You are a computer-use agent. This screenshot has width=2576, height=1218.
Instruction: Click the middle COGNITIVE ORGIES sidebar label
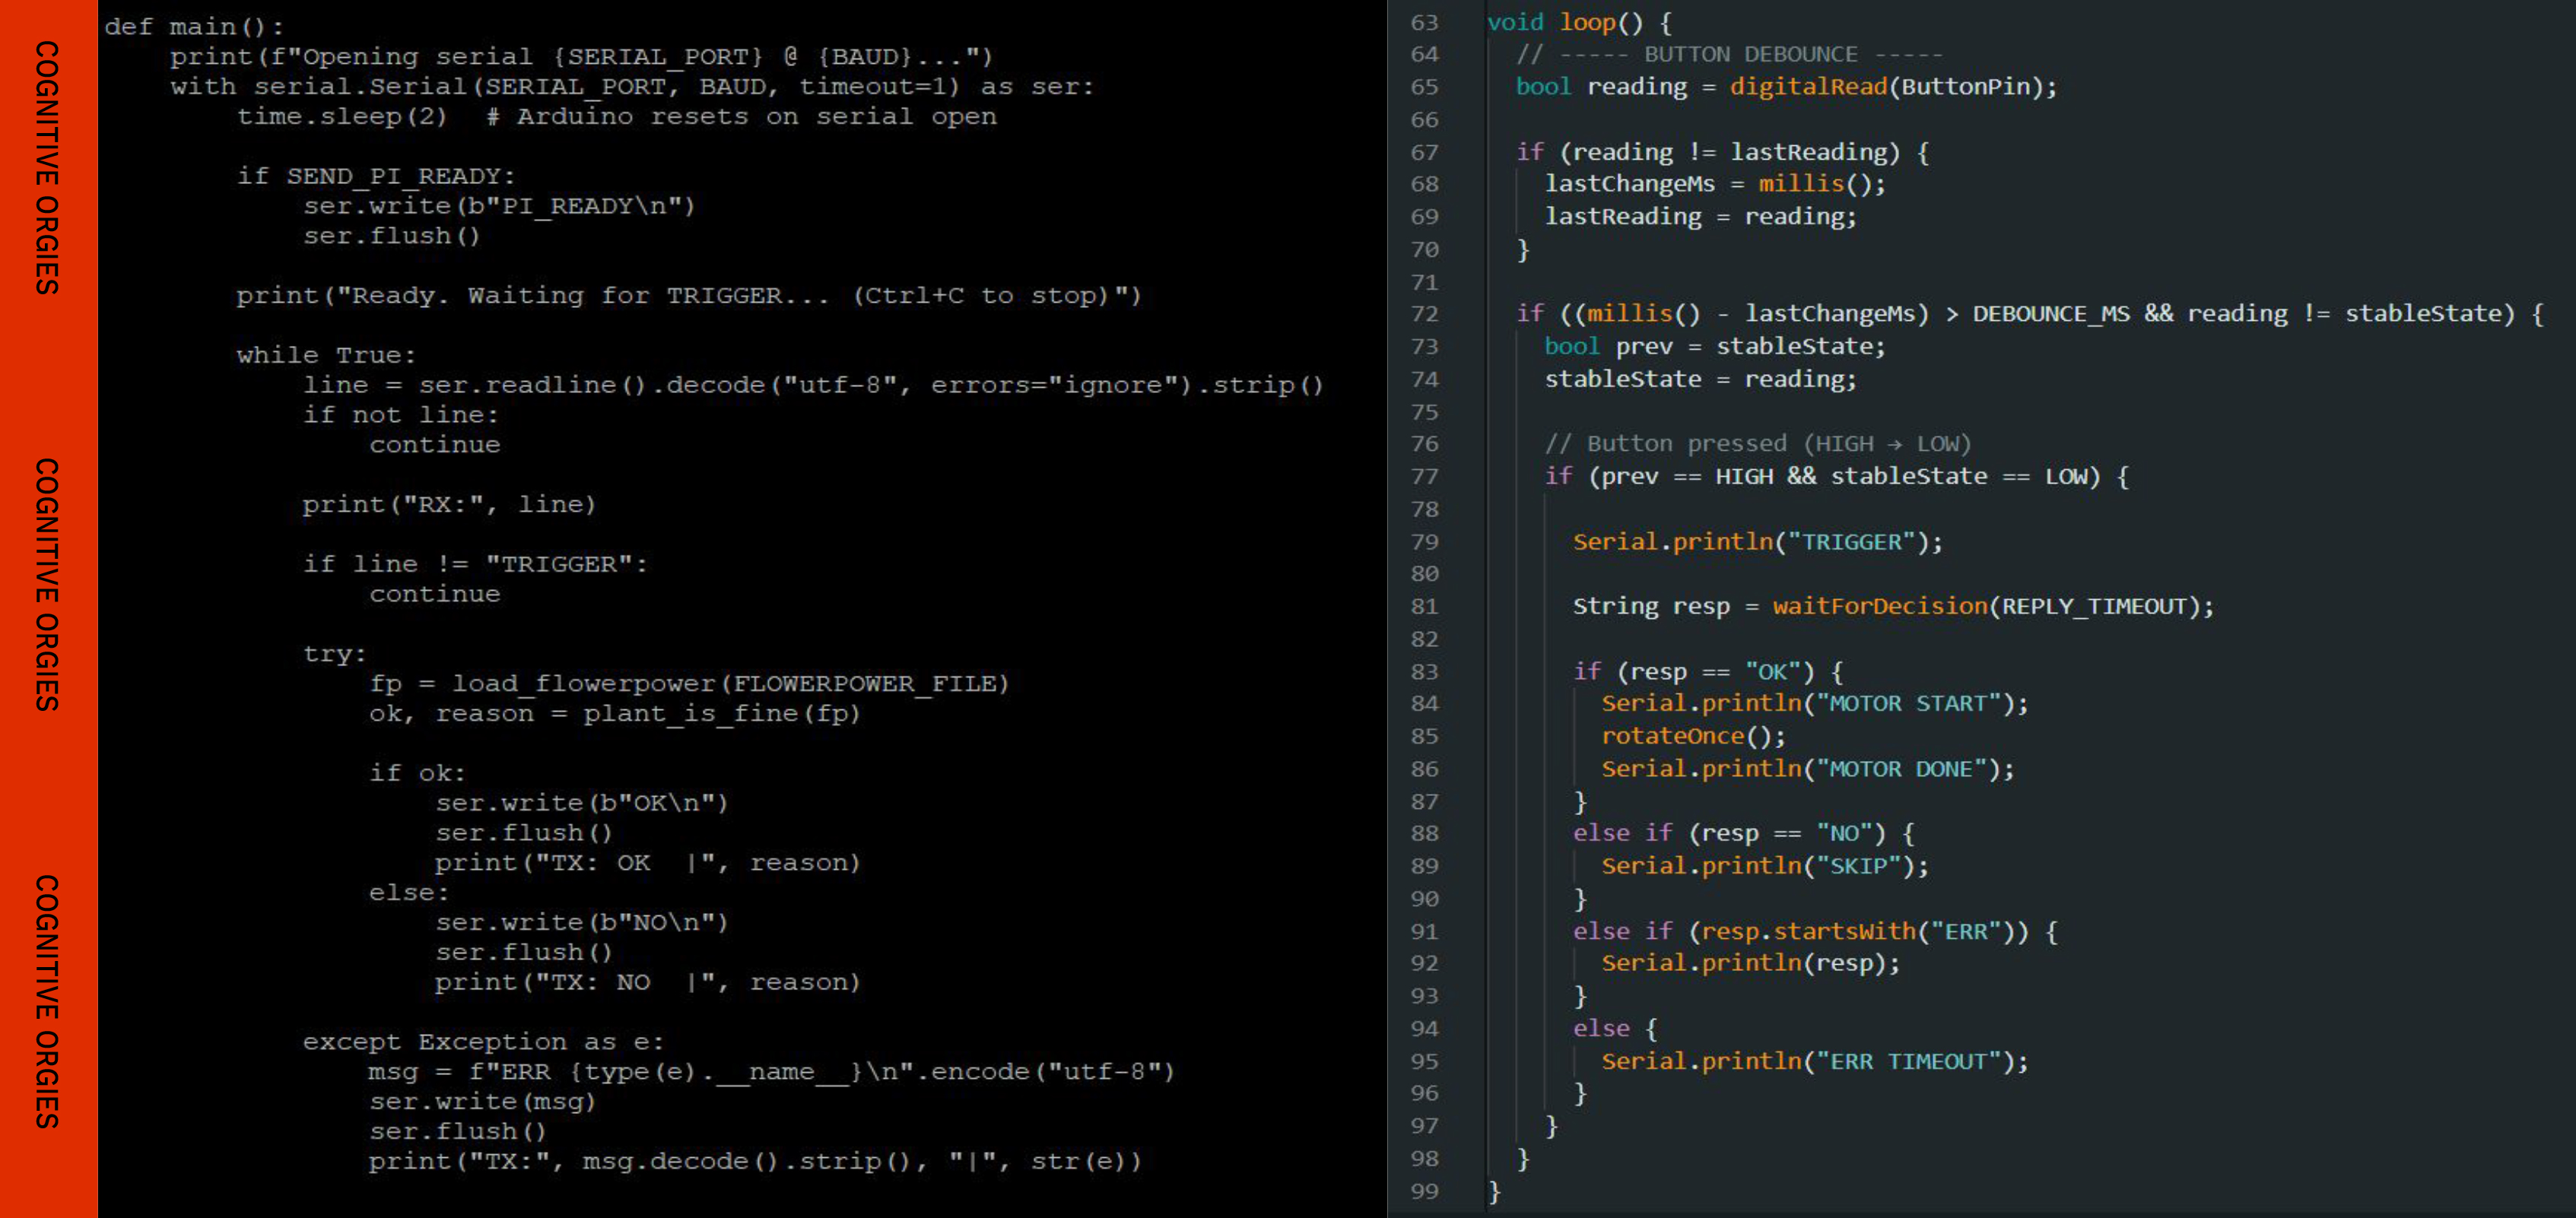(x=47, y=584)
